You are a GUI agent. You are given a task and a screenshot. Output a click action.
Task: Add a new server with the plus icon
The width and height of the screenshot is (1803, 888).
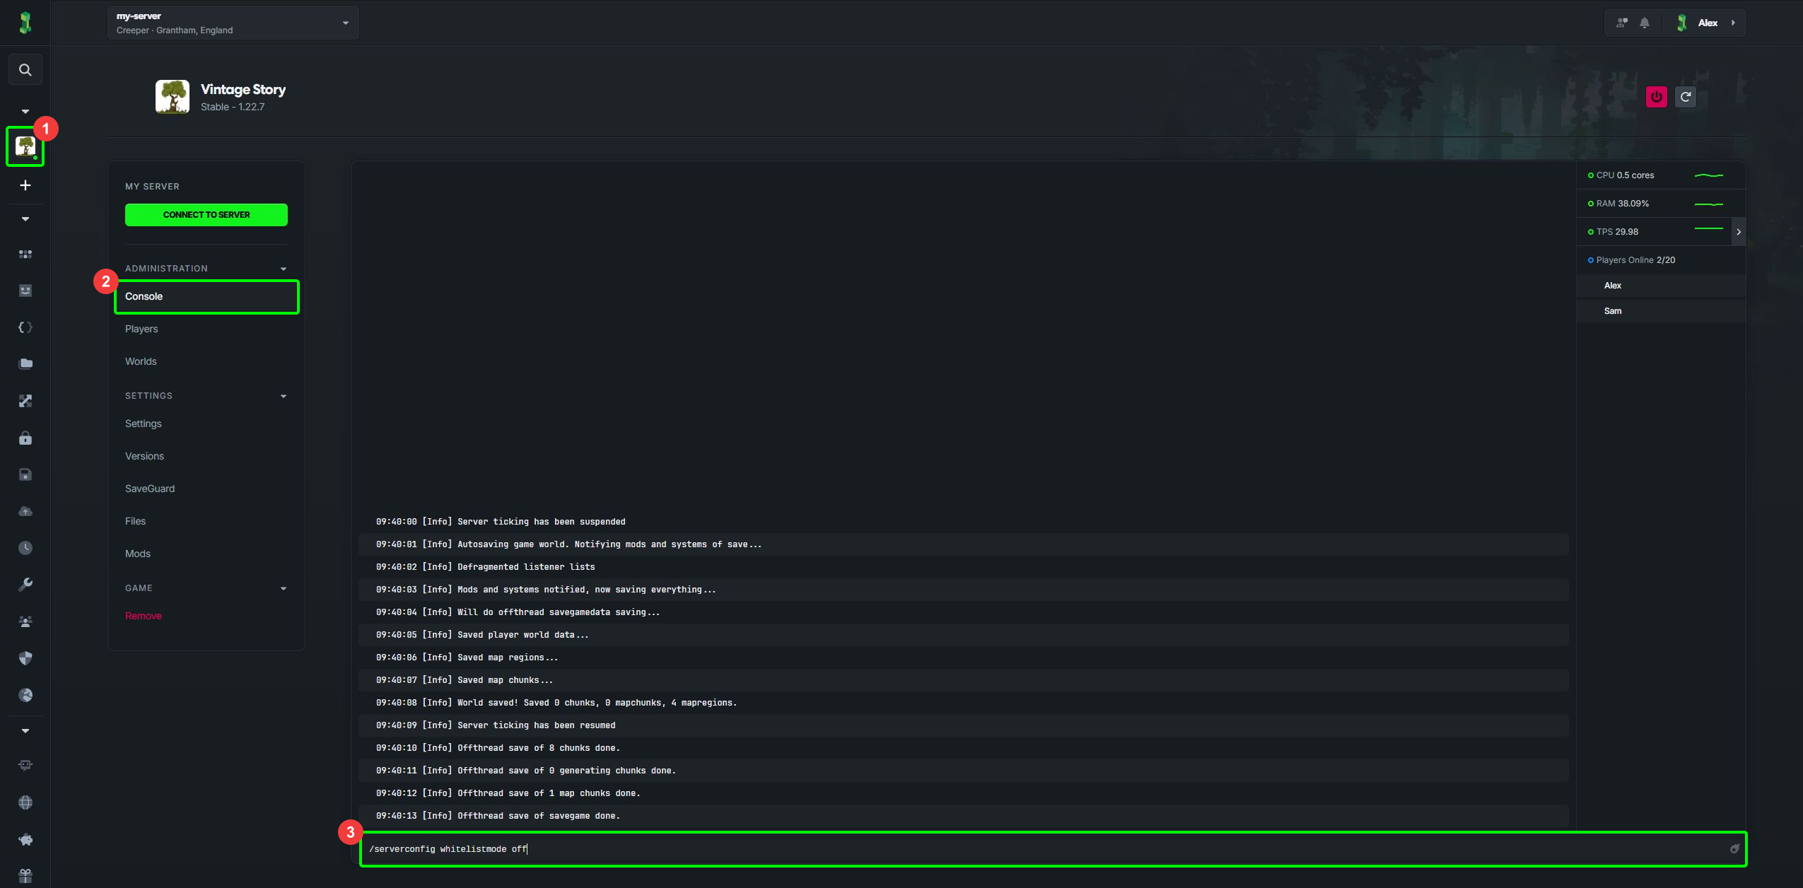[25, 185]
